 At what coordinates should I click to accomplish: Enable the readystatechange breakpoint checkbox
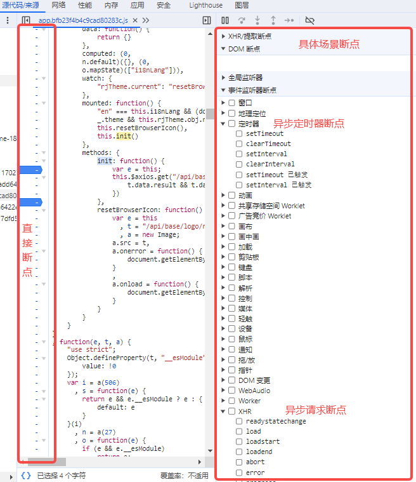239,421
